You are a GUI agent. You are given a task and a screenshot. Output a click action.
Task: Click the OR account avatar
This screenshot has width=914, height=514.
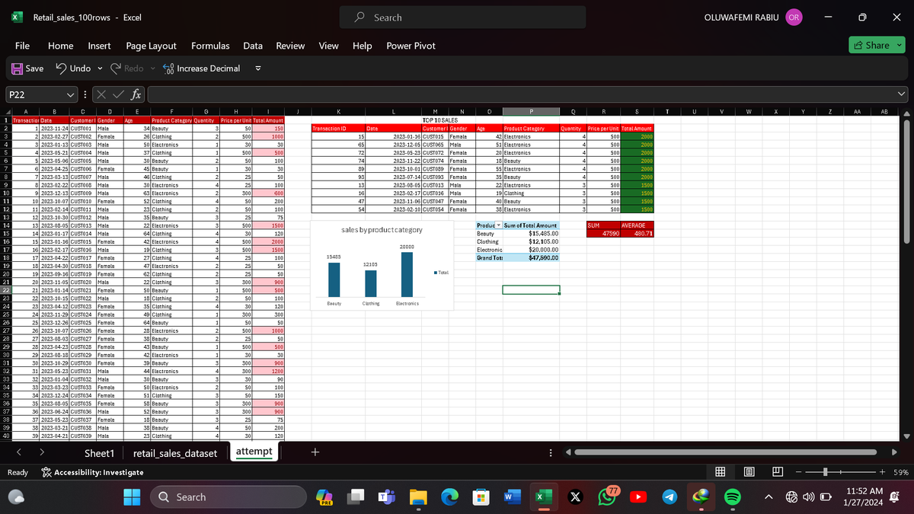tap(794, 17)
